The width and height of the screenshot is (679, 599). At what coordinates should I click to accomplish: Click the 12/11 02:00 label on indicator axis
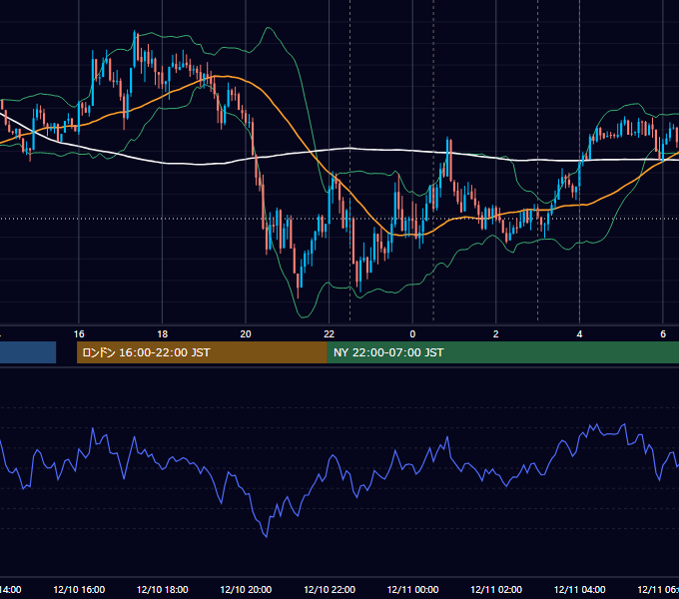(x=496, y=589)
